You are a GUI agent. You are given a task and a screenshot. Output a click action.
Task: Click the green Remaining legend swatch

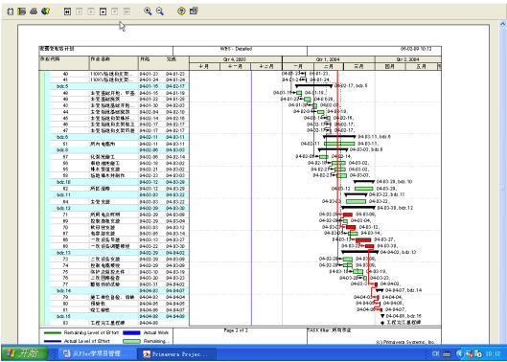pos(131,341)
